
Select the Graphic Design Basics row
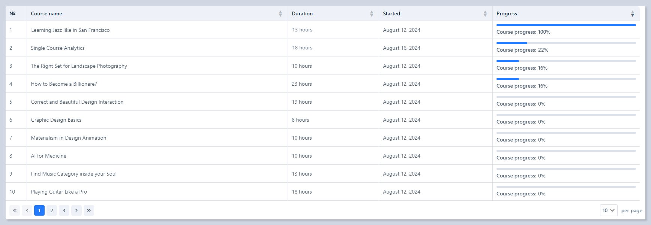(56, 120)
